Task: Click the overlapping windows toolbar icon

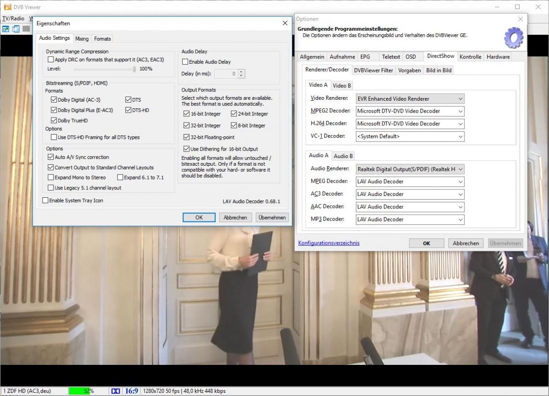Action: tap(16, 29)
